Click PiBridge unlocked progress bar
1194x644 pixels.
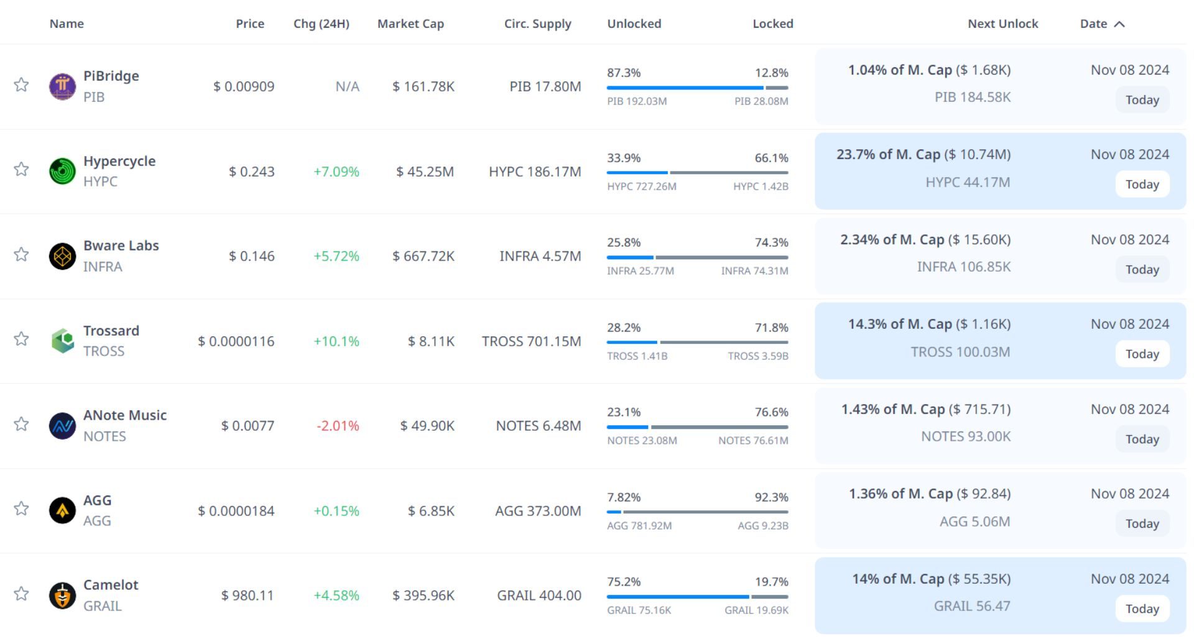[x=684, y=88]
